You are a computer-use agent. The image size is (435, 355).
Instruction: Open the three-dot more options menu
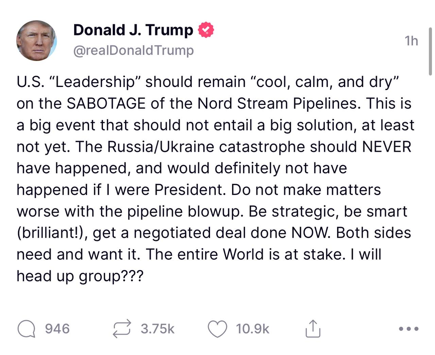[408, 329]
